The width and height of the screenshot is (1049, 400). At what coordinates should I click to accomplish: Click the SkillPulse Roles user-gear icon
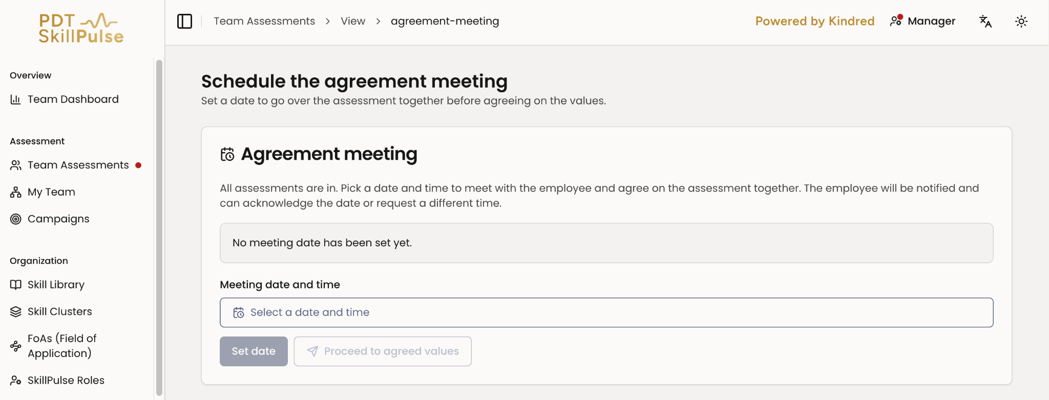point(16,381)
